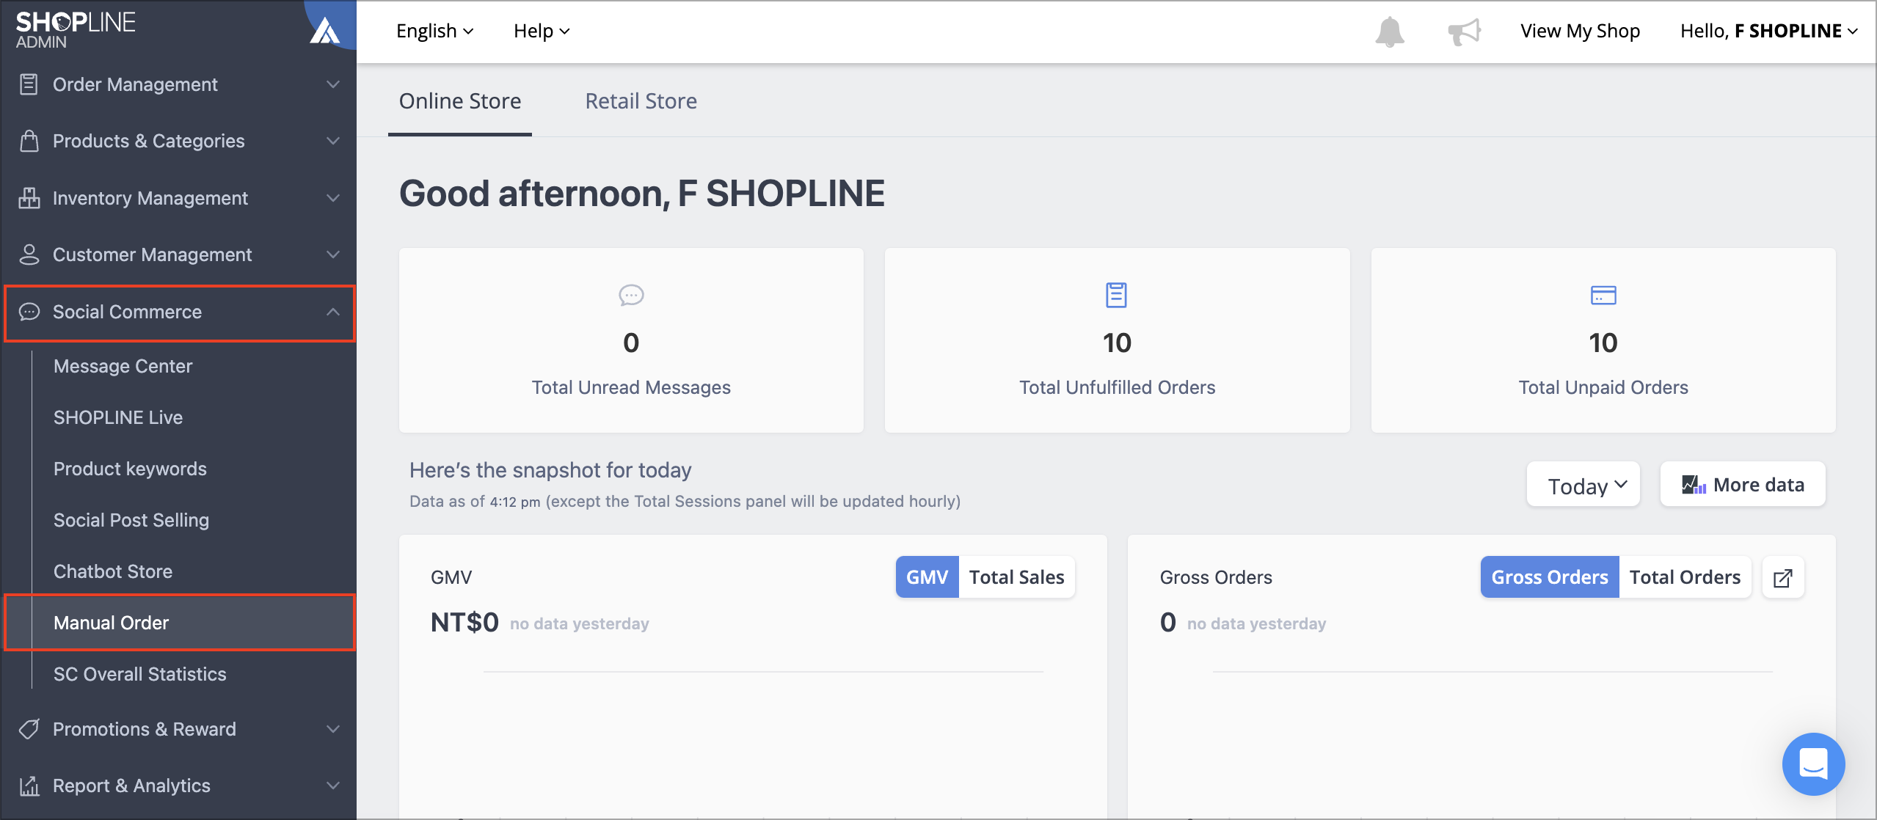The image size is (1877, 820).
Task: Click the Customer Management menu label
Action: (152, 255)
